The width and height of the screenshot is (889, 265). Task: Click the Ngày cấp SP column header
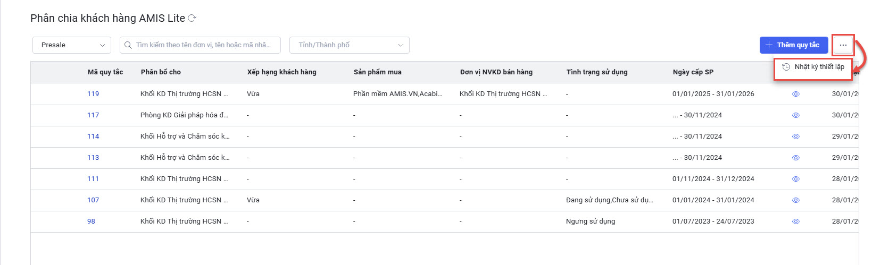(x=693, y=72)
